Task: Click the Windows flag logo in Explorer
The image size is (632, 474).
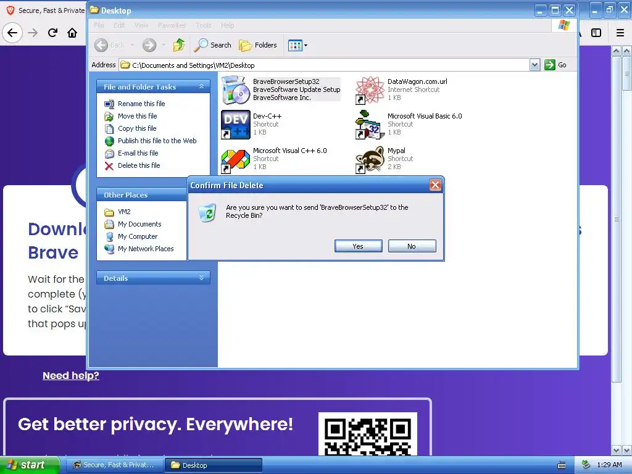Action: click(564, 25)
